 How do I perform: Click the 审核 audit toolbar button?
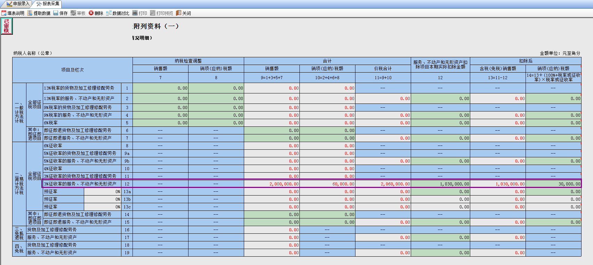[78, 13]
